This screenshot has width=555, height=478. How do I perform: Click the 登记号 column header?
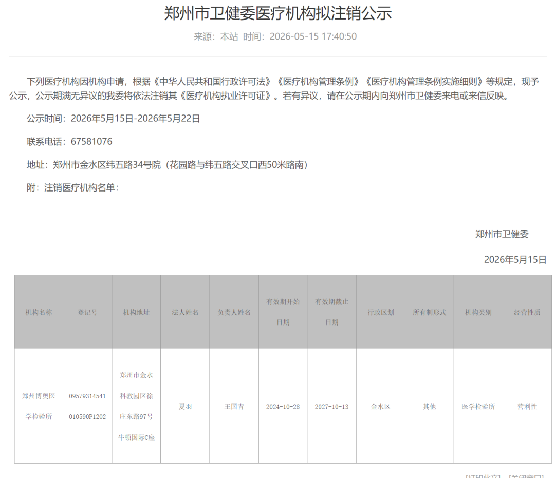(x=87, y=312)
